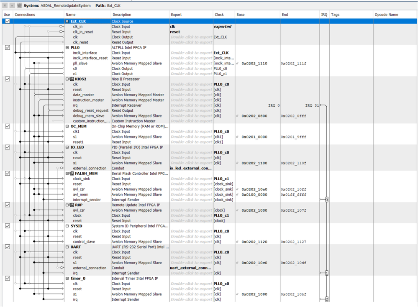The width and height of the screenshot is (418, 307).
Task: Click the NIOS2 processor module icon
Action: (72, 79)
